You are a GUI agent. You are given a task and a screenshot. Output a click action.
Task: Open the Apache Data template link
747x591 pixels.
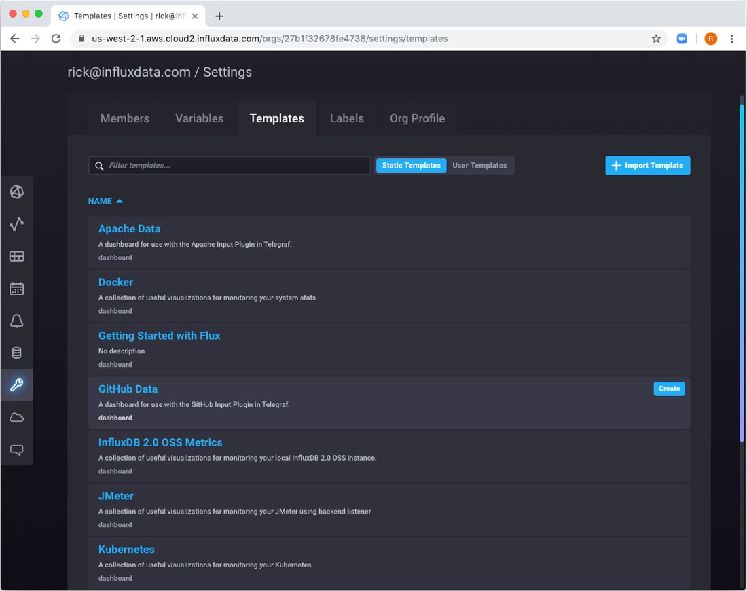pos(129,229)
